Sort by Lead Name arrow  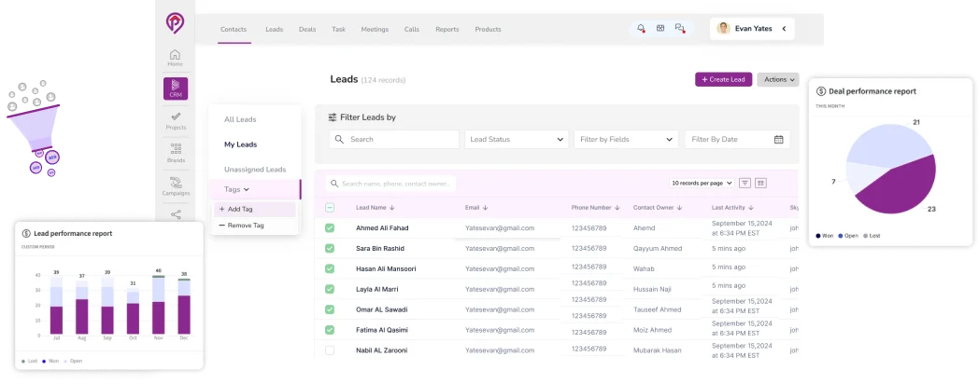(x=391, y=208)
